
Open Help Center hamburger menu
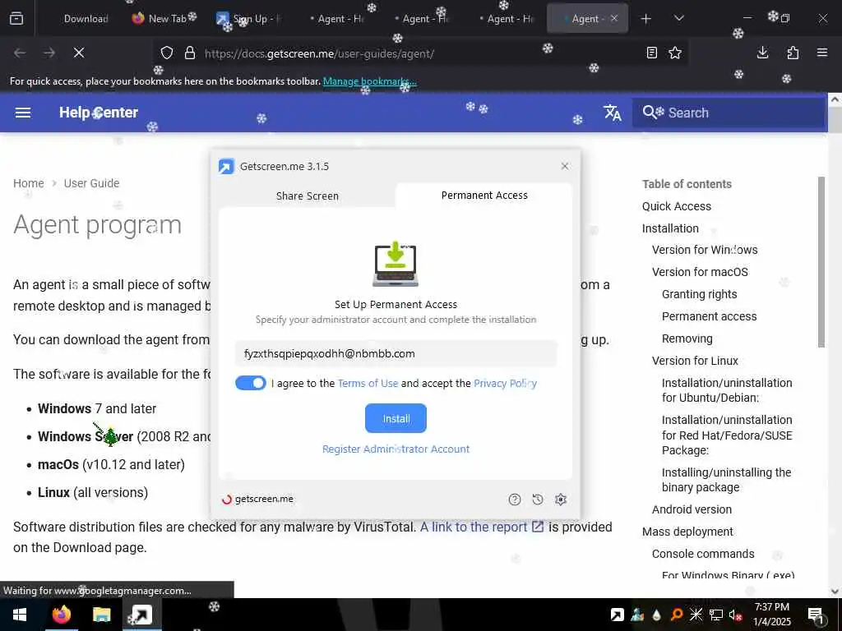point(22,113)
